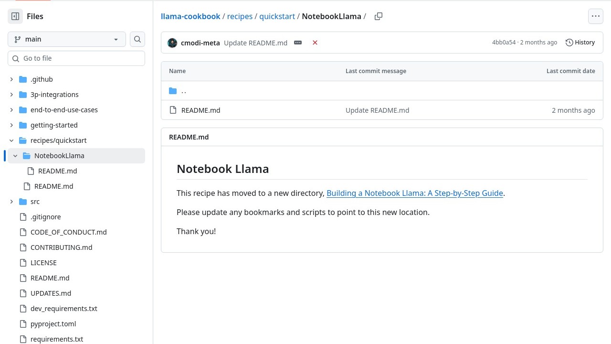Click the failed checks red X icon
The width and height of the screenshot is (611, 344).
pyautogui.click(x=315, y=43)
